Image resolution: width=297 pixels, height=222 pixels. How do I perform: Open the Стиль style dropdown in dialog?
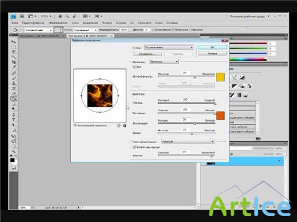[169, 47]
